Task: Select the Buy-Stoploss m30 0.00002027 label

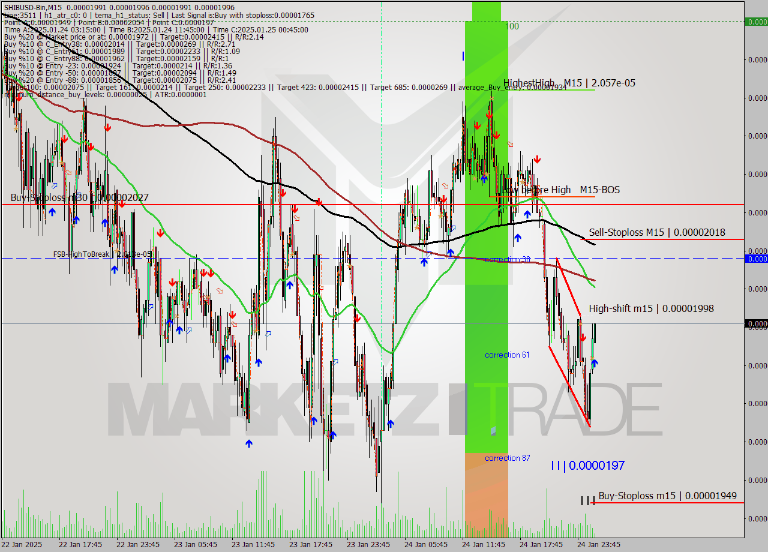Action: tap(79, 197)
